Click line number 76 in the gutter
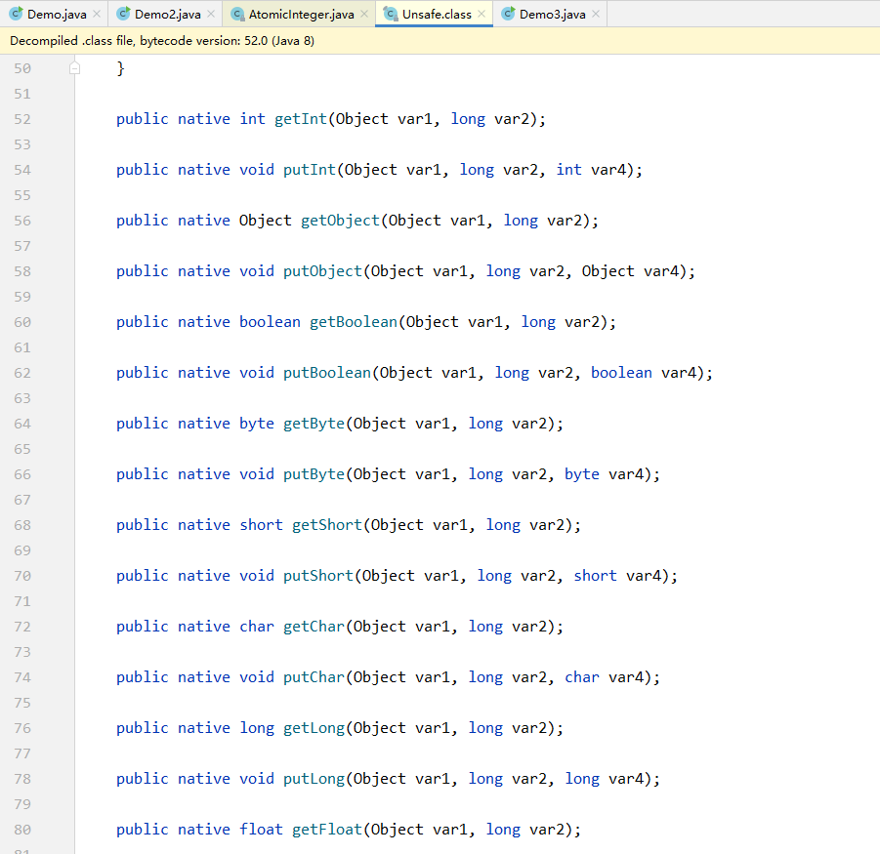Image resolution: width=880 pixels, height=854 pixels. tap(22, 728)
